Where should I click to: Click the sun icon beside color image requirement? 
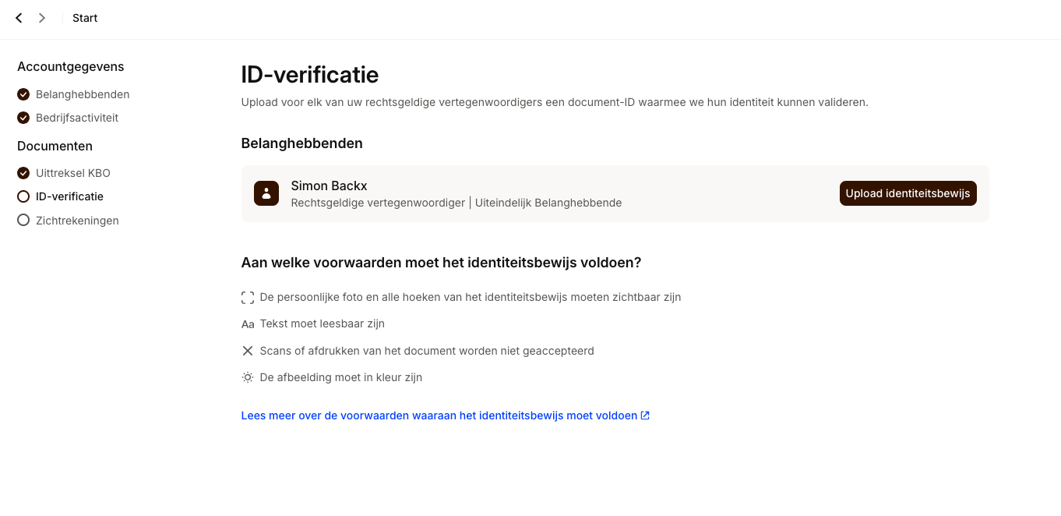[248, 377]
